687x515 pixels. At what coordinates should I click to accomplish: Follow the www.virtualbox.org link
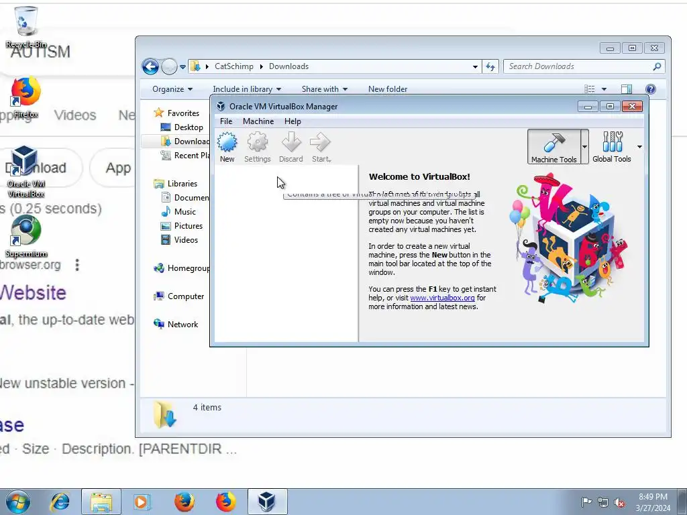442,298
